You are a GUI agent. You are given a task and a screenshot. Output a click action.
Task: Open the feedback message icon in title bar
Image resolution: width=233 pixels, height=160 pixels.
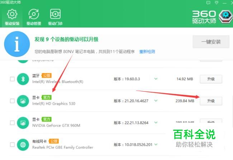coord(208,3)
